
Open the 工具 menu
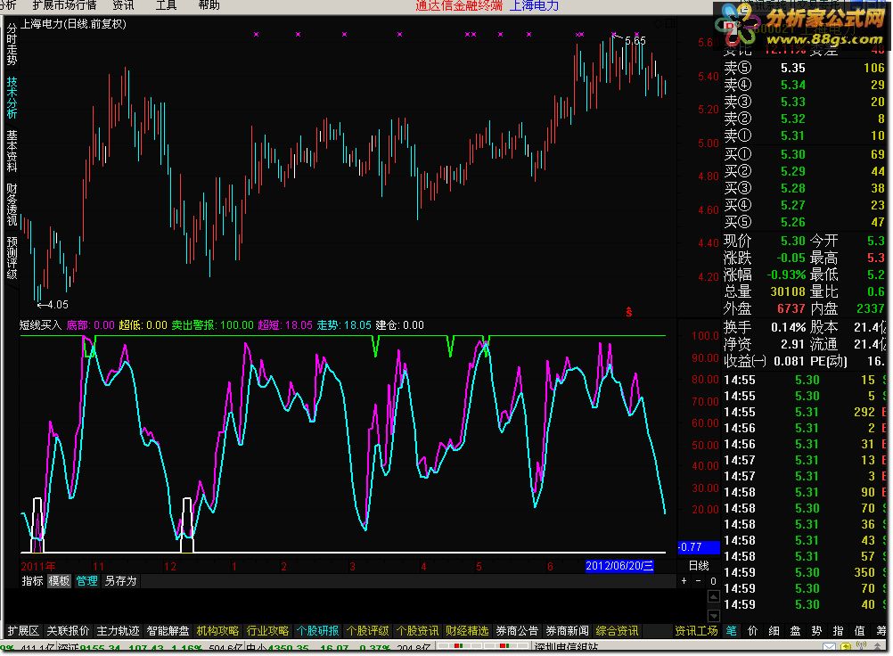coord(167,5)
